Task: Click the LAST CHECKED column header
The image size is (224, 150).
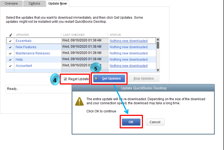Action: [x=74, y=35]
